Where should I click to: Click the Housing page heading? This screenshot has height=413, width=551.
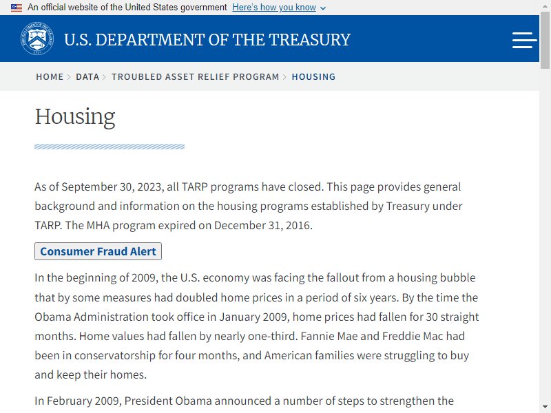(x=75, y=116)
